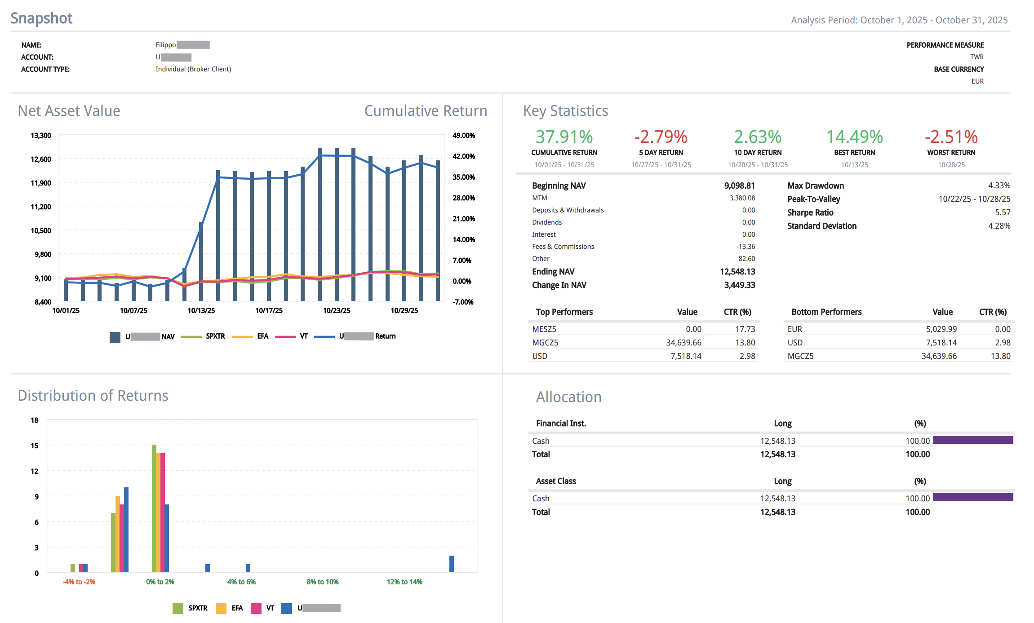Click the Cumulative Return heading
The width and height of the screenshot is (1034, 623).
pyautogui.click(x=425, y=111)
